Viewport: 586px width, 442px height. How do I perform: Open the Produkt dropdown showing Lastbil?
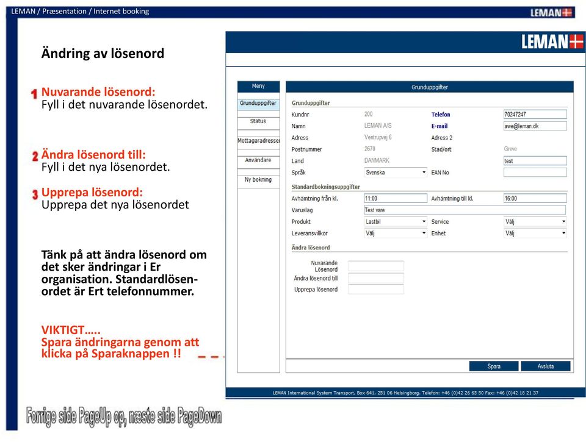click(396, 222)
